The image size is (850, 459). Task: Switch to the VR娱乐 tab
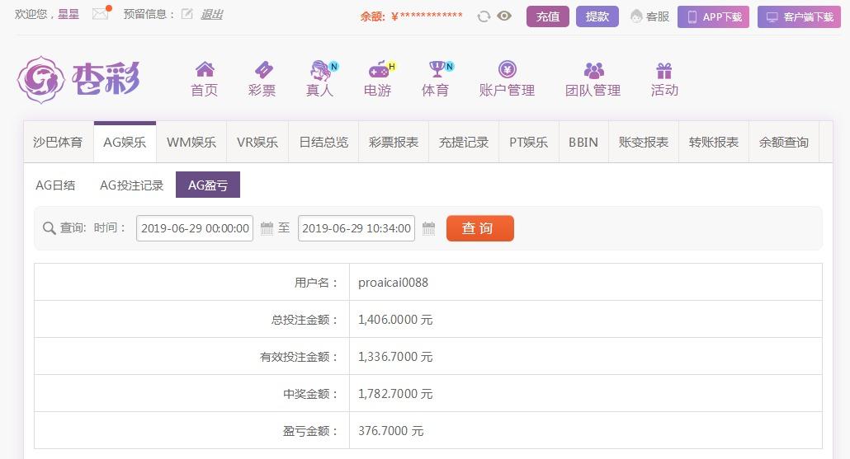(257, 143)
